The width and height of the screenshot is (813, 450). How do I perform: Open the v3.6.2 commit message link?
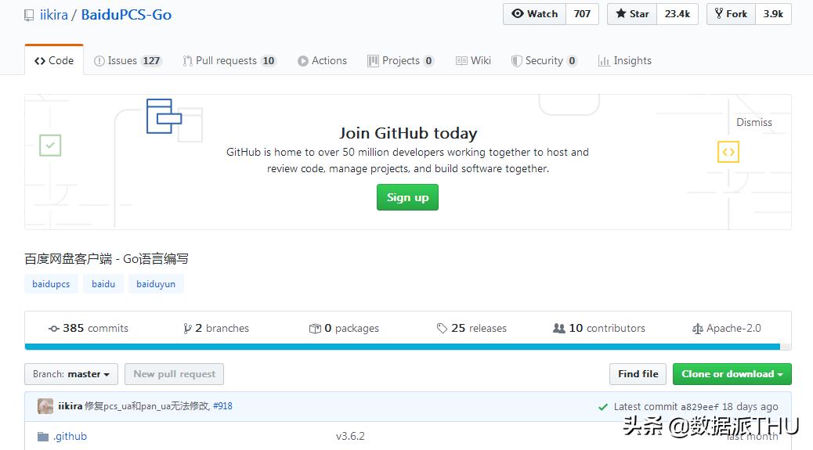[x=350, y=436]
